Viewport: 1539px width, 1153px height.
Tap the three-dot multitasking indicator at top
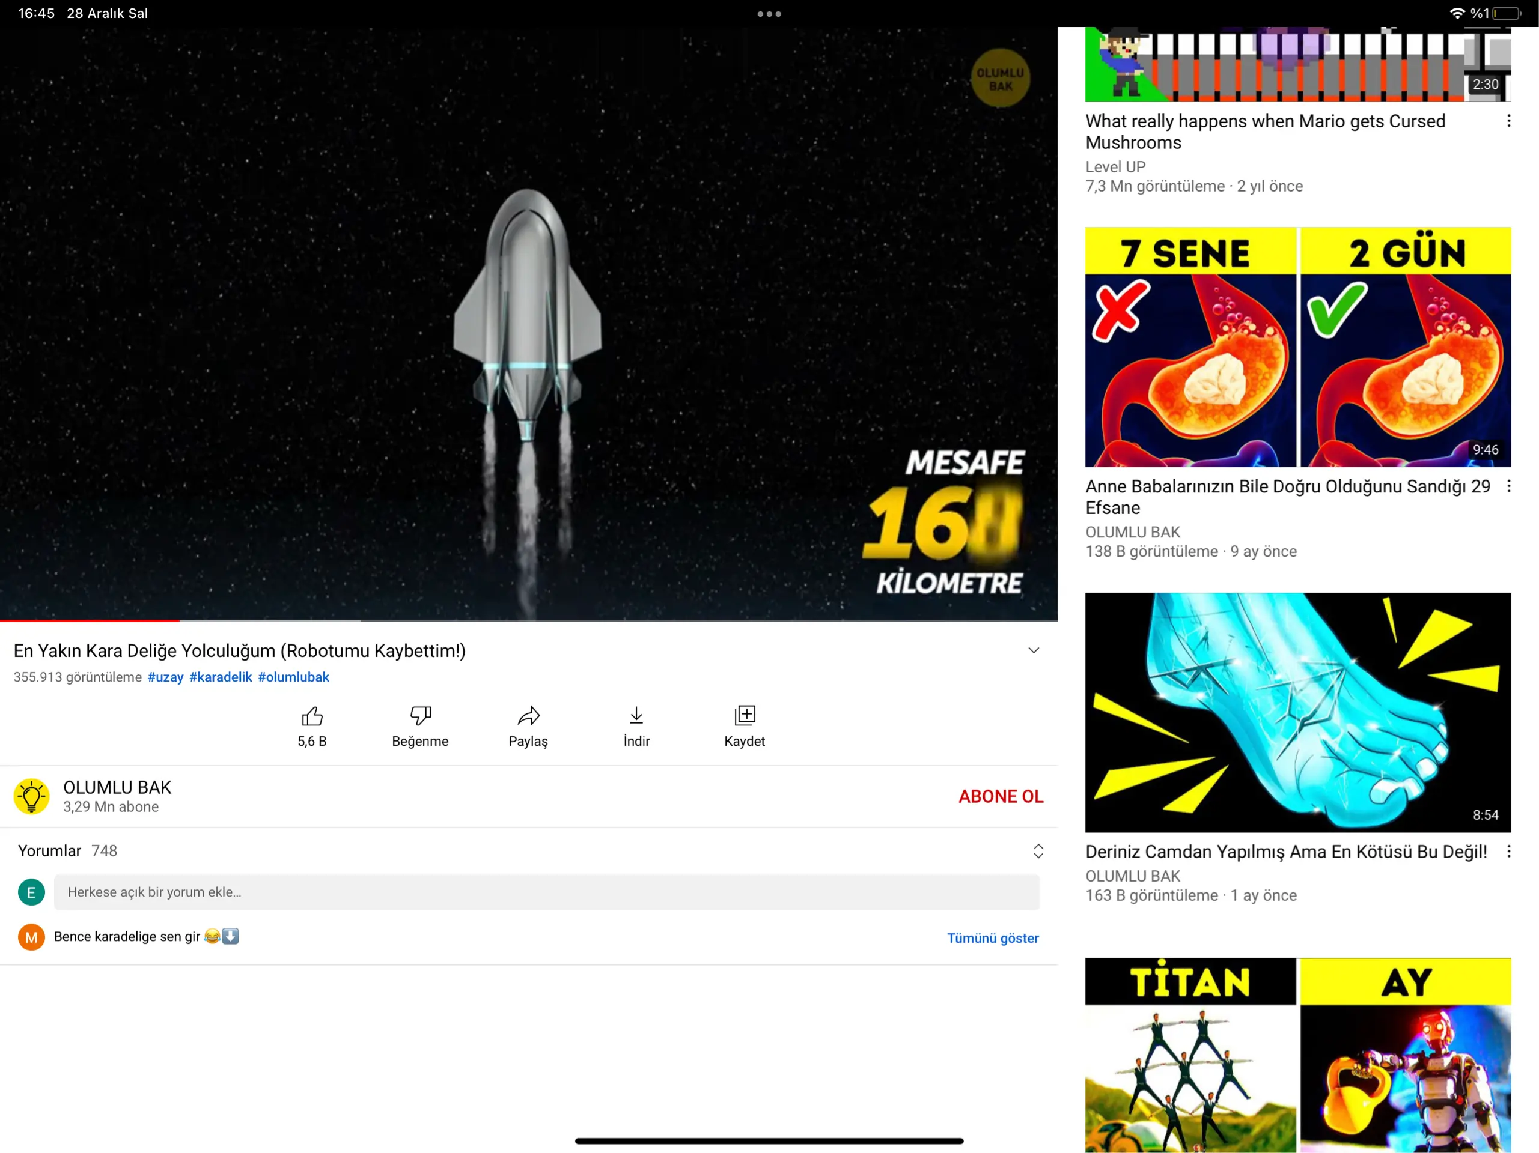769,14
